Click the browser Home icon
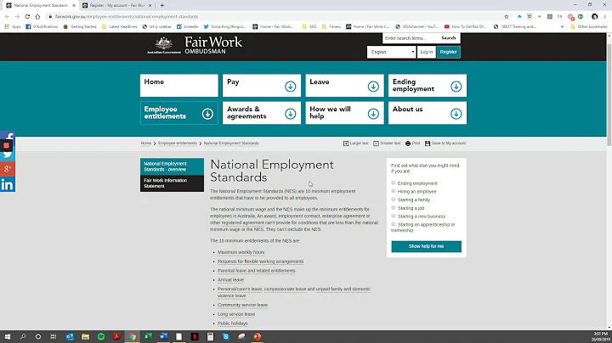This screenshot has height=343, width=612. tap(37, 16)
